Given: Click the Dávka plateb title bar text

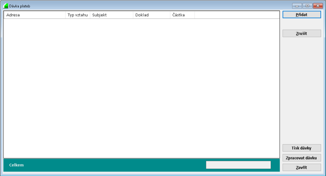Looking at the screenshot, I should tap(20, 6).
